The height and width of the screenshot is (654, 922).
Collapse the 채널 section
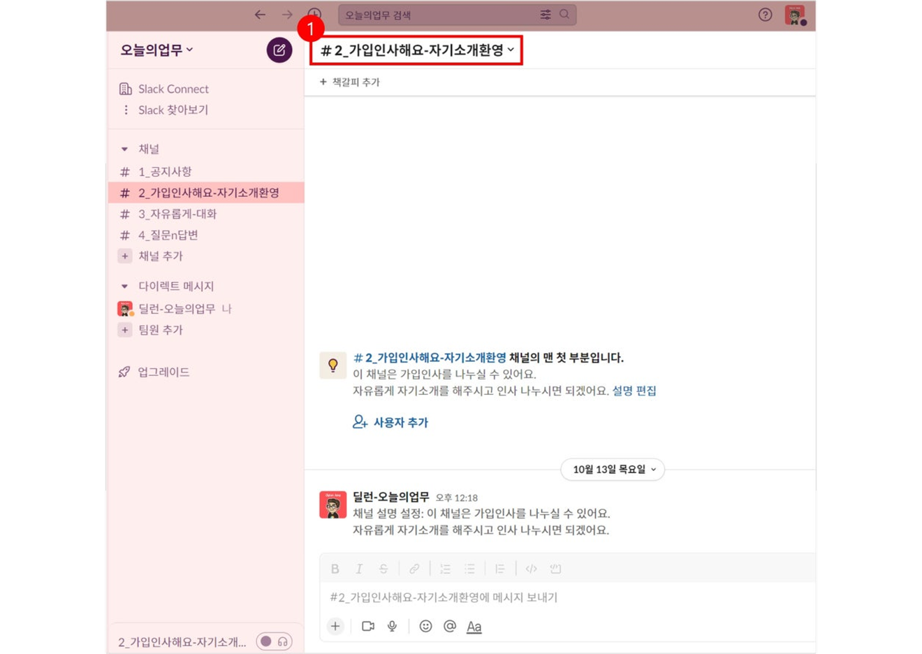124,149
